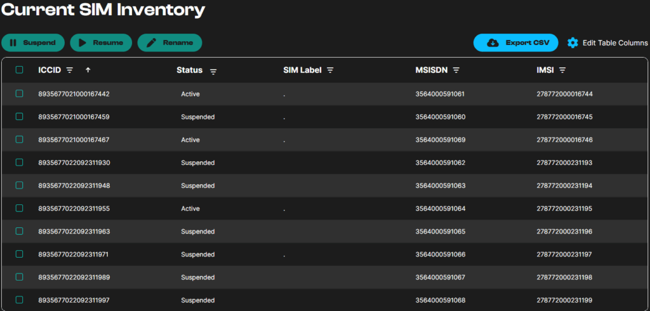Screen dimensions: 650x311
Task: Click the gear icon for table columns
Action: pyautogui.click(x=573, y=43)
